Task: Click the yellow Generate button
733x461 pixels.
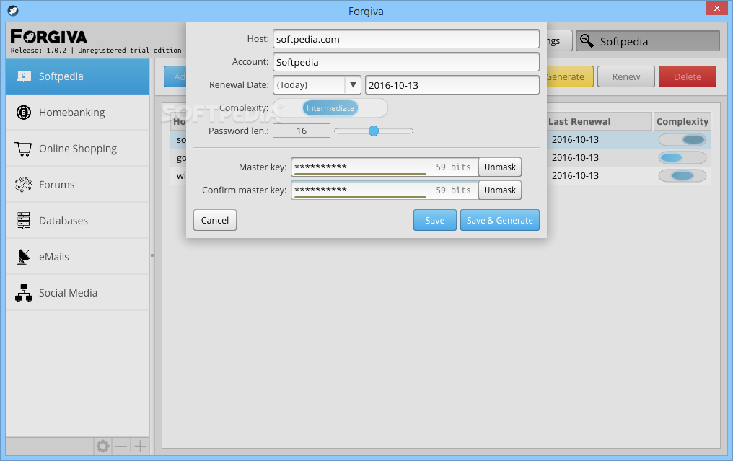Action: pyautogui.click(x=569, y=76)
